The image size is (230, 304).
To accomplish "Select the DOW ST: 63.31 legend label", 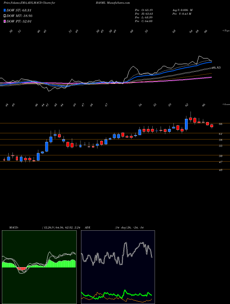I will pyautogui.click(x=19, y=10).
